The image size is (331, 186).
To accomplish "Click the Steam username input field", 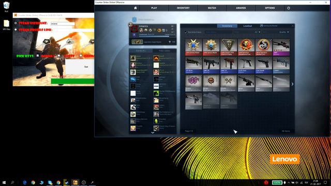I will pos(63,24).
